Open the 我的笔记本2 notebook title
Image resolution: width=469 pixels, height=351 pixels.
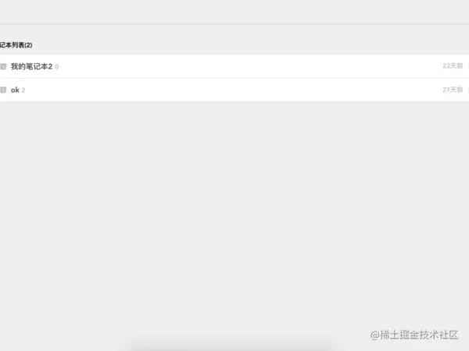(31, 66)
